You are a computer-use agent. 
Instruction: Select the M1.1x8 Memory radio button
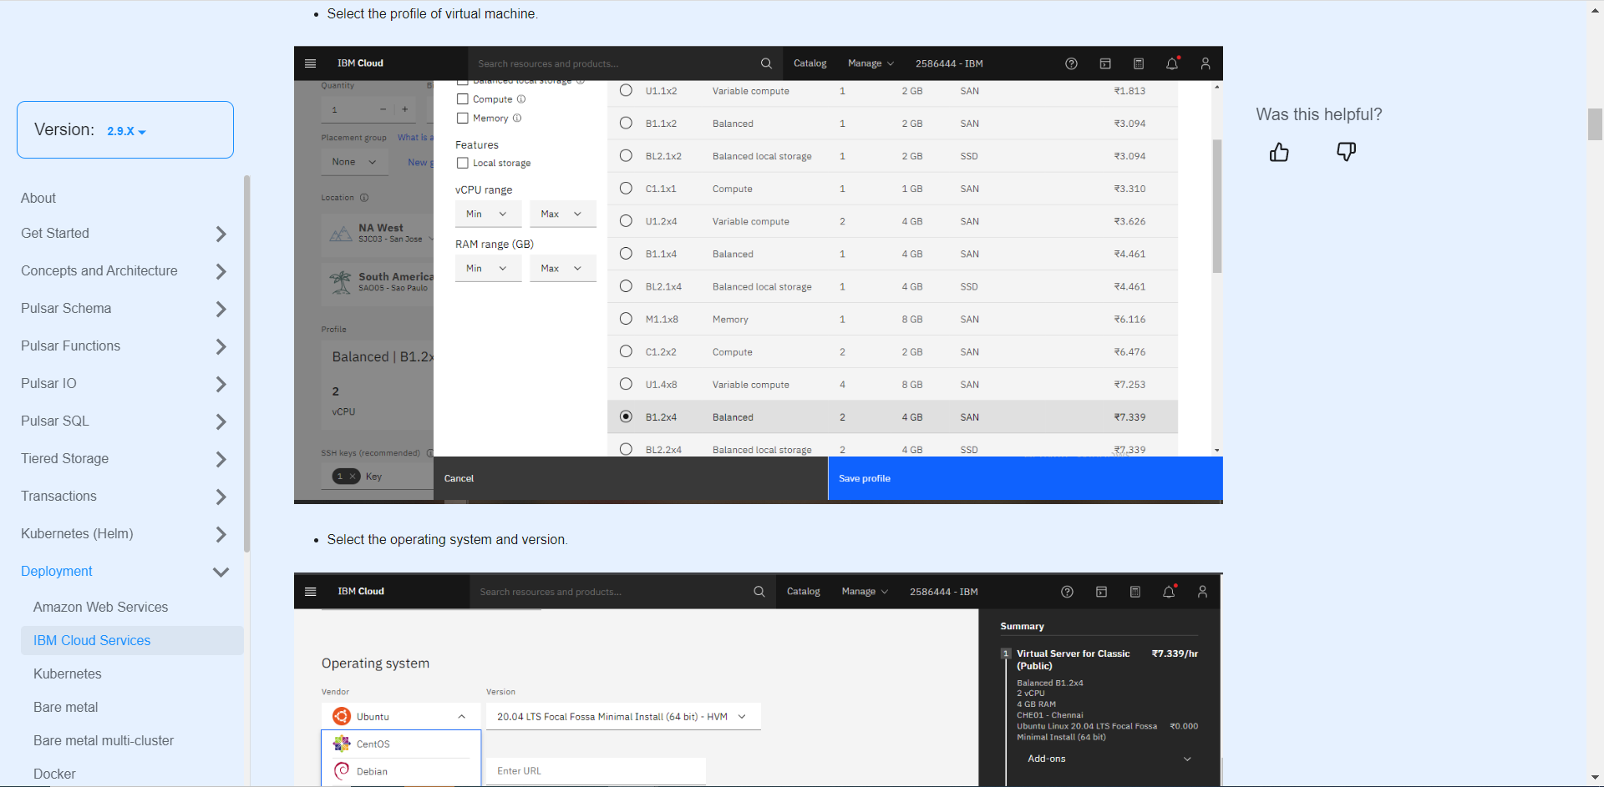click(x=626, y=319)
